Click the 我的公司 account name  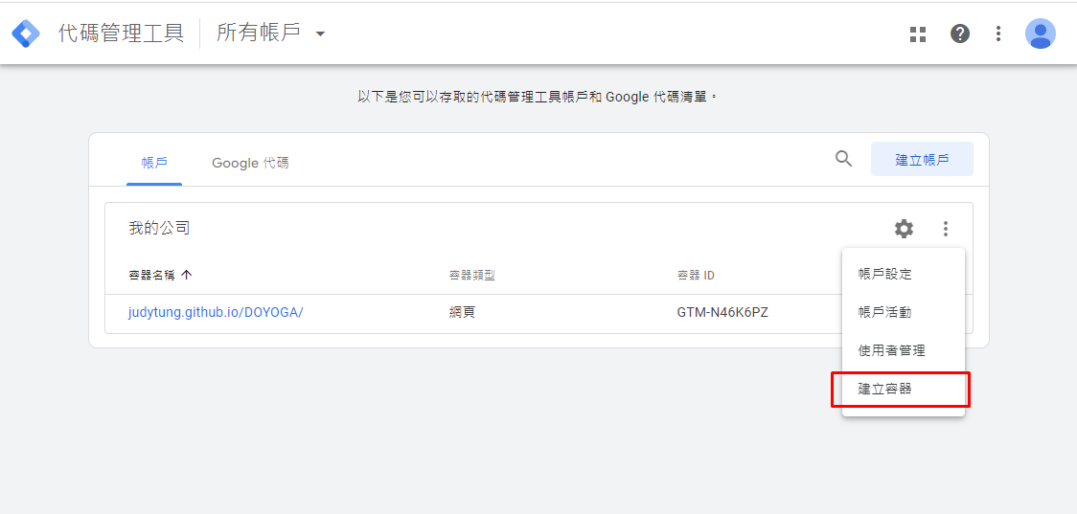pyautogui.click(x=159, y=229)
